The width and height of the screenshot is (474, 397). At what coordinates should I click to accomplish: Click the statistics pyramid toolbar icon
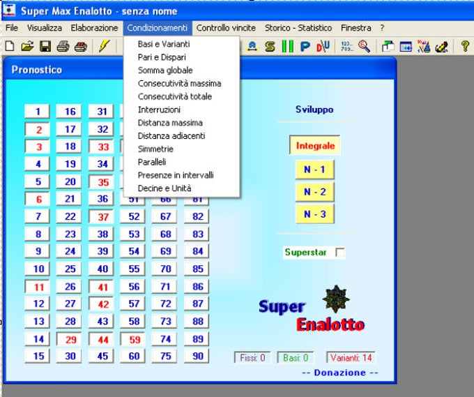pos(424,46)
